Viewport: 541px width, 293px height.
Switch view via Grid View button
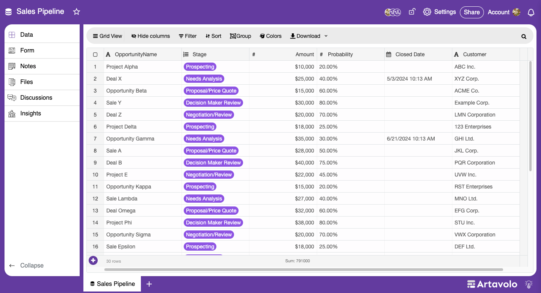click(x=107, y=36)
